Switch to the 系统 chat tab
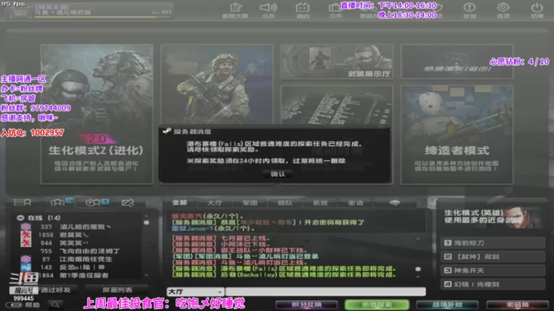Image resolution: width=554 pixels, height=311 pixels. 320,203
